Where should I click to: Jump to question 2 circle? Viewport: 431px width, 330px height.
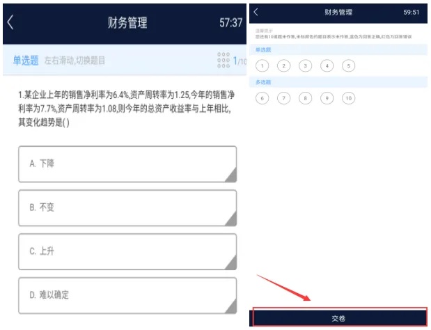pyautogui.click(x=283, y=66)
